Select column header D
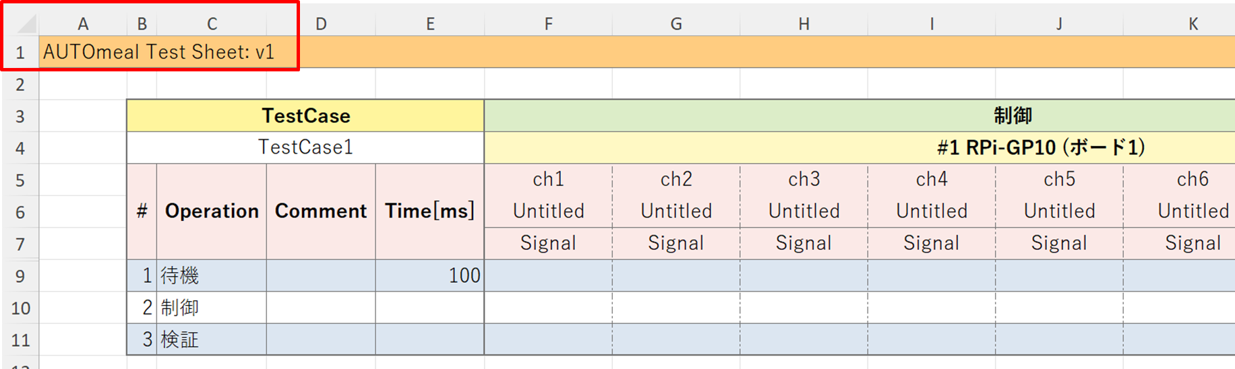 [321, 24]
